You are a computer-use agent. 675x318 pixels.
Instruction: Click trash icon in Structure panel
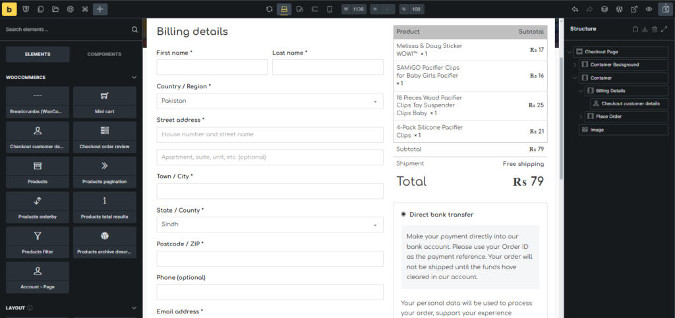click(x=655, y=30)
